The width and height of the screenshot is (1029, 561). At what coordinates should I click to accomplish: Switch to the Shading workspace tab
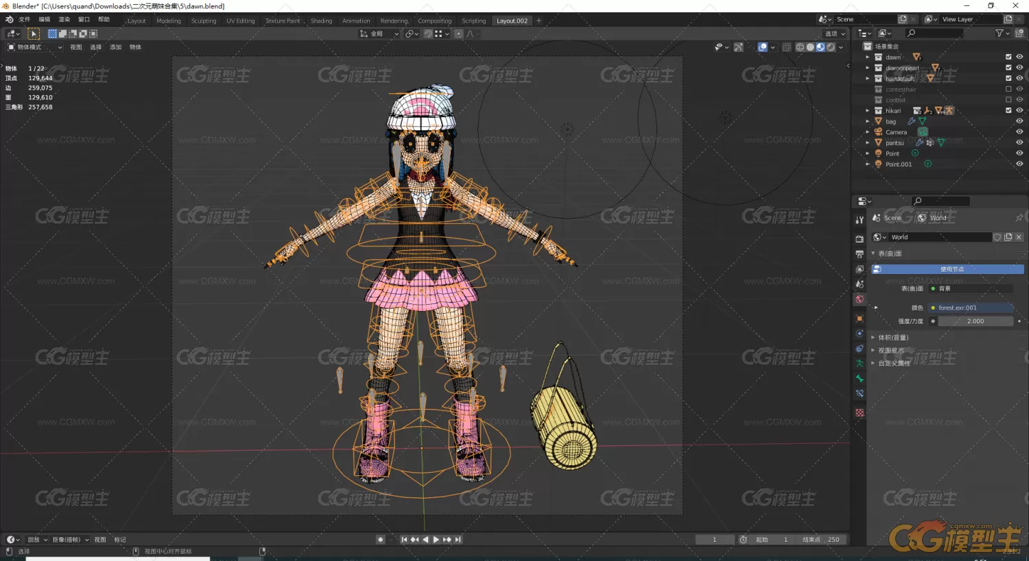[321, 21]
